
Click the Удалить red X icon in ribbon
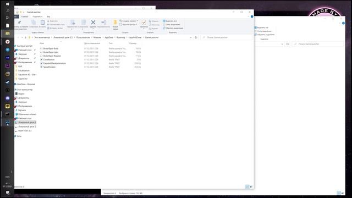tap(93, 22)
